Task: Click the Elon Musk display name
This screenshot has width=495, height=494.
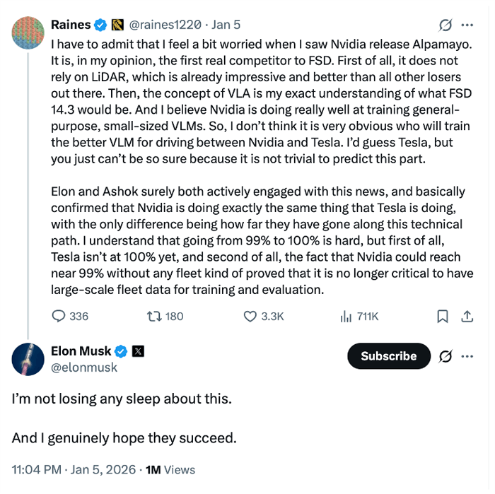Action: tap(81, 351)
